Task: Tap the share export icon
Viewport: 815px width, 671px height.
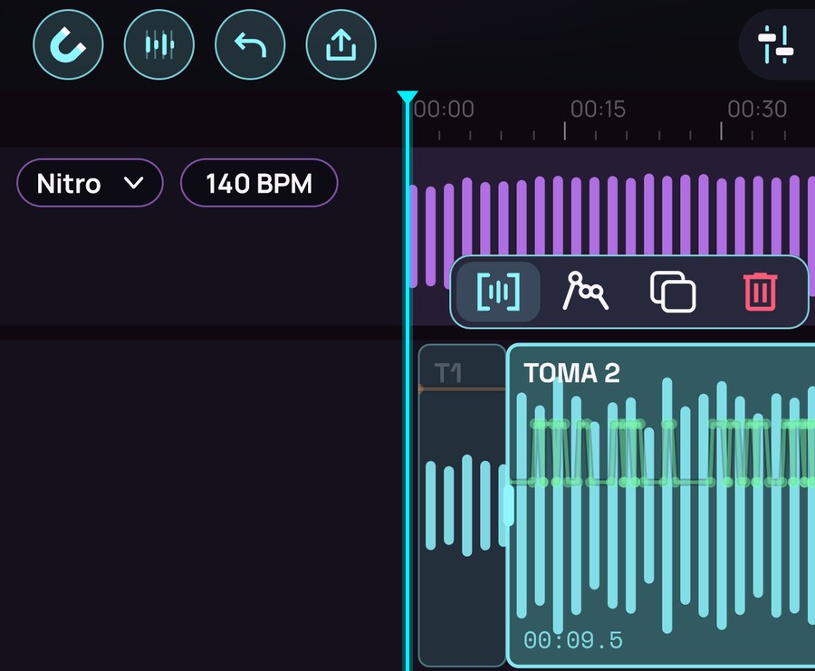Action: coord(341,44)
